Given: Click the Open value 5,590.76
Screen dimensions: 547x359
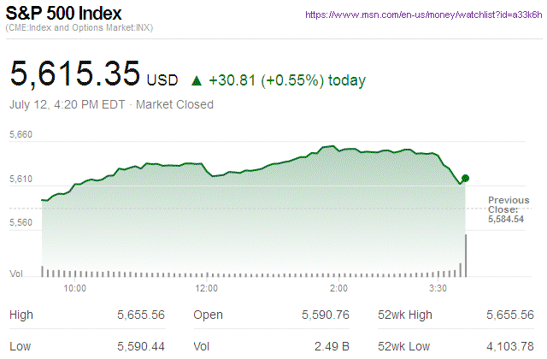Looking at the screenshot, I should [x=325, y=315].
